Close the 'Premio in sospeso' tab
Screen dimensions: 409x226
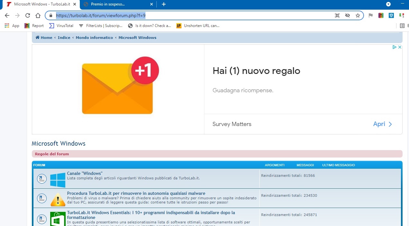pyautogui.click(x=152, y=4)
